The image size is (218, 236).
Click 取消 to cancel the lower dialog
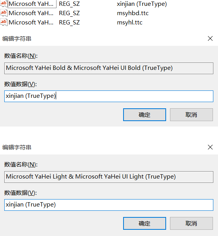click(191, 223)
